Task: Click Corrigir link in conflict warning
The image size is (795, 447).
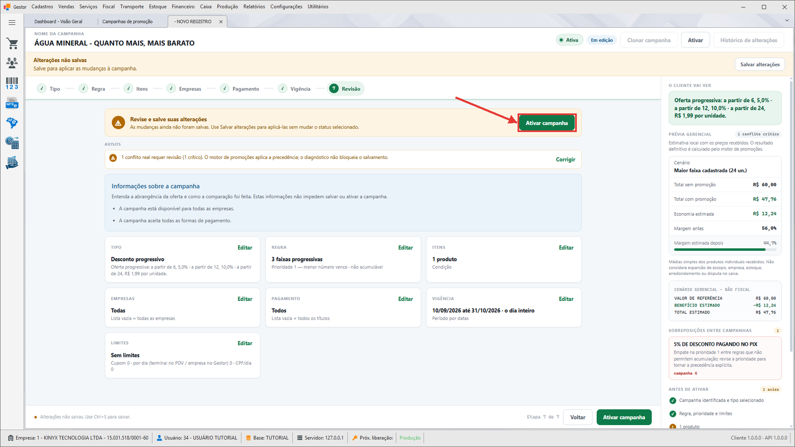Action: tap(565, 159)
